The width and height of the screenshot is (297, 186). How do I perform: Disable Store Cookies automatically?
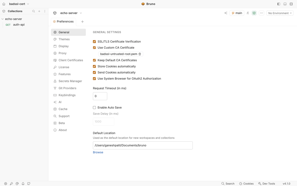pos(94,66)
